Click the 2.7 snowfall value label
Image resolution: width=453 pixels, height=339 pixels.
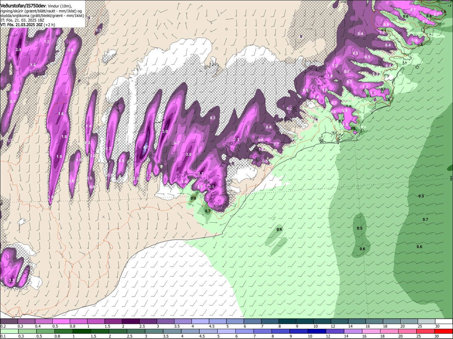tap(201, 174)
